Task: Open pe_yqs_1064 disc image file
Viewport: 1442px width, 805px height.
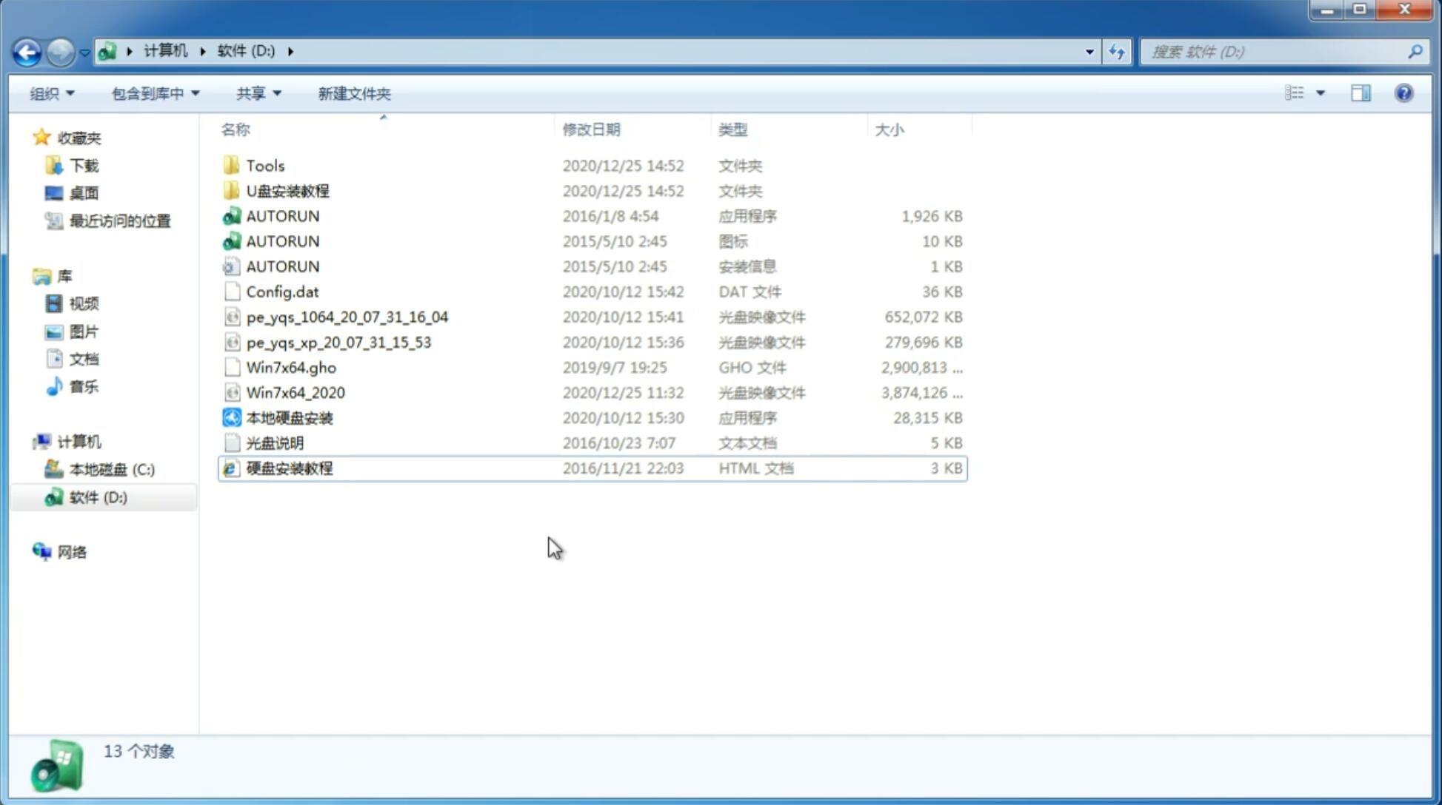Action: [346, 317]
